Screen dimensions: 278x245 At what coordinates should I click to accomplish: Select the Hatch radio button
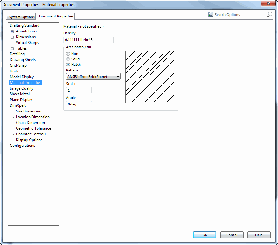click(x=68, y=65)
